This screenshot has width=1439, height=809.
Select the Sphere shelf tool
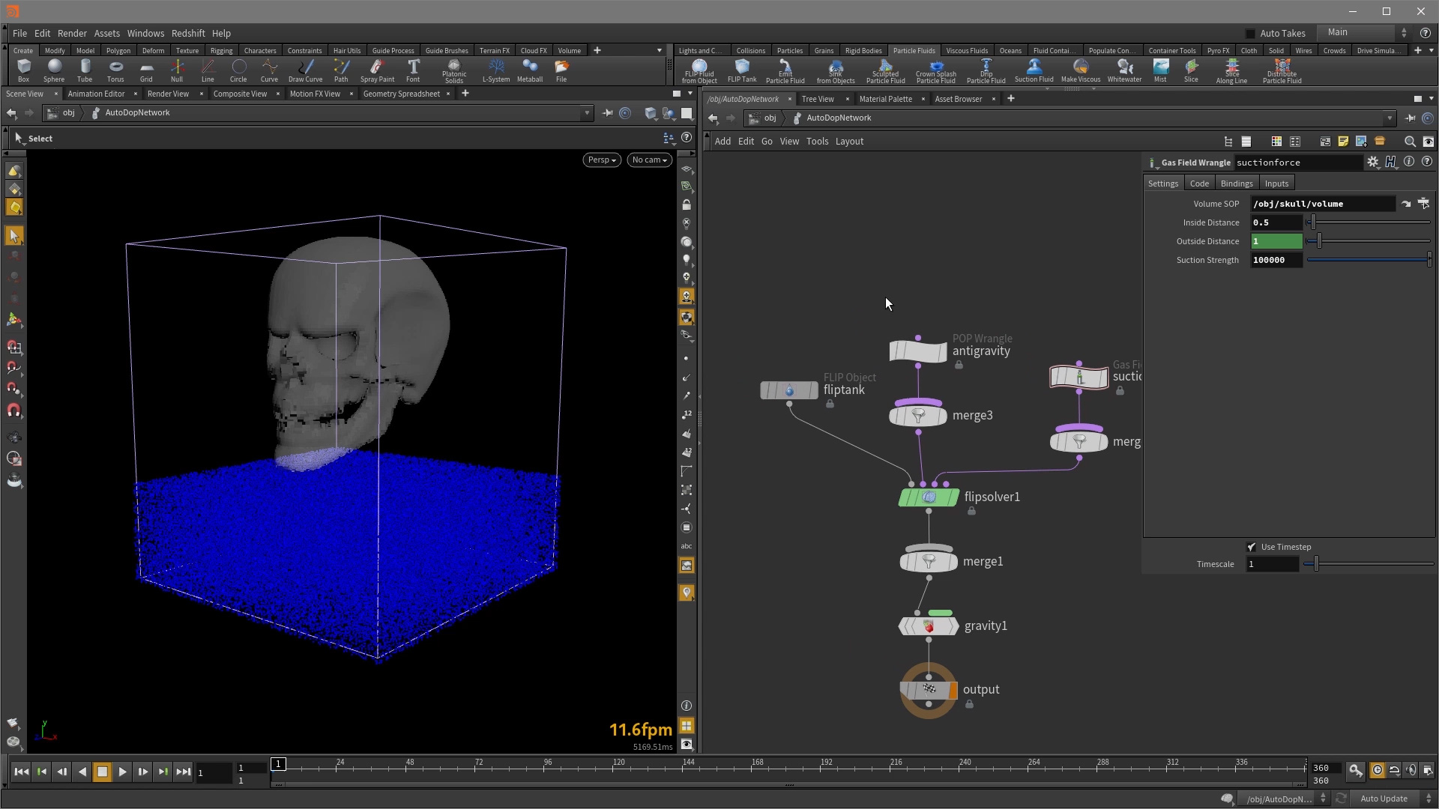click(53, 70)
